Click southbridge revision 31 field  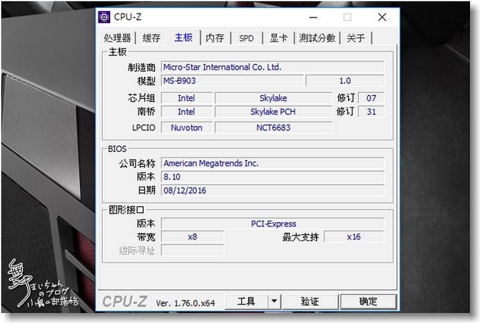coord(371,112)
